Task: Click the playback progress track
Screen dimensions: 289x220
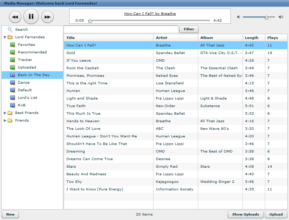Action: pos(150,20)
